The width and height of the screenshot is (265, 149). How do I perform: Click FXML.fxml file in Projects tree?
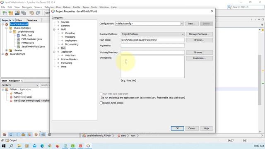[26, 35]
